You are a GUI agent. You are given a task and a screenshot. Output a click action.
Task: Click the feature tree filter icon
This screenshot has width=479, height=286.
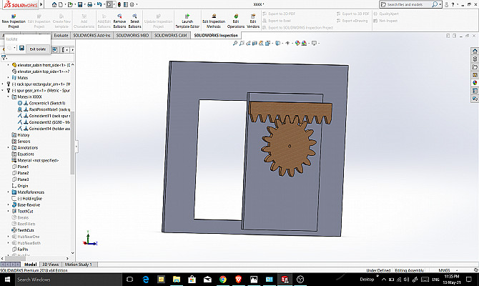pos(4,57)
